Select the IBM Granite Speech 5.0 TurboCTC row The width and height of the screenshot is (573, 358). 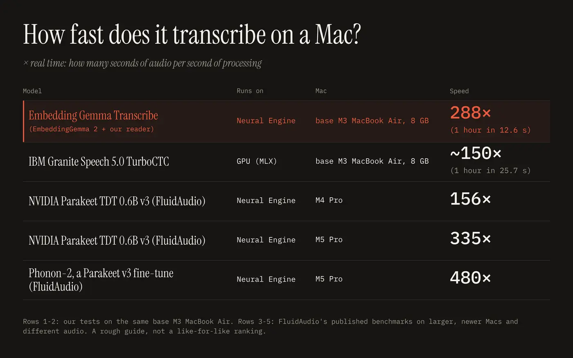pyautogui.click(x=286, y=162)
